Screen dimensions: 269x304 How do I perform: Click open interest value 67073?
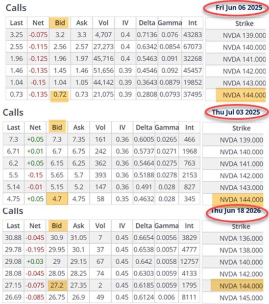[193, 47]
